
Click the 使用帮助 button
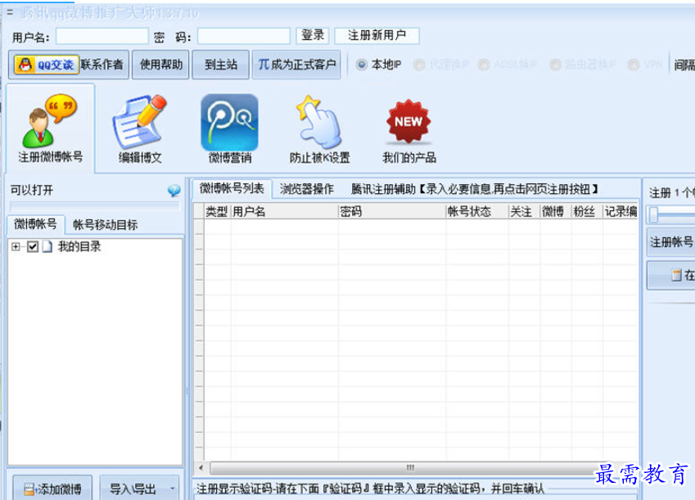pyautogui.click(x=161, y=65)
